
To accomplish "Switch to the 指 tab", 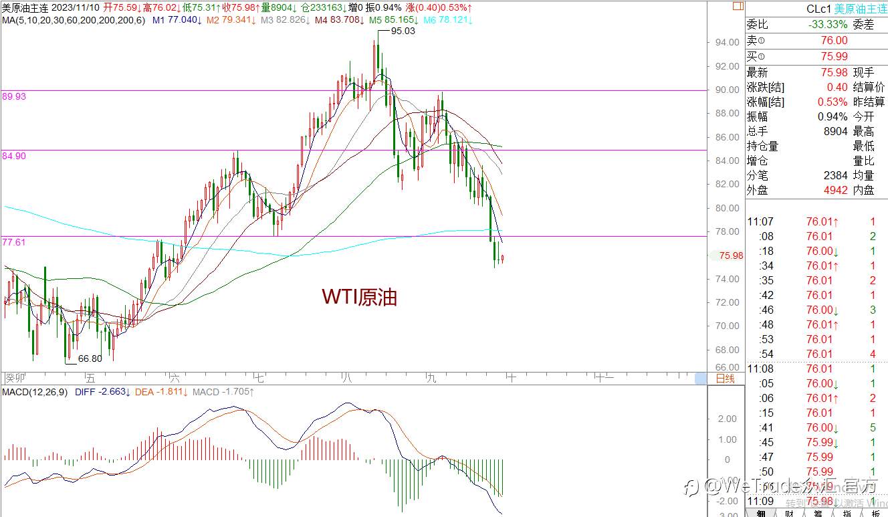I will (x=847, y=514).
